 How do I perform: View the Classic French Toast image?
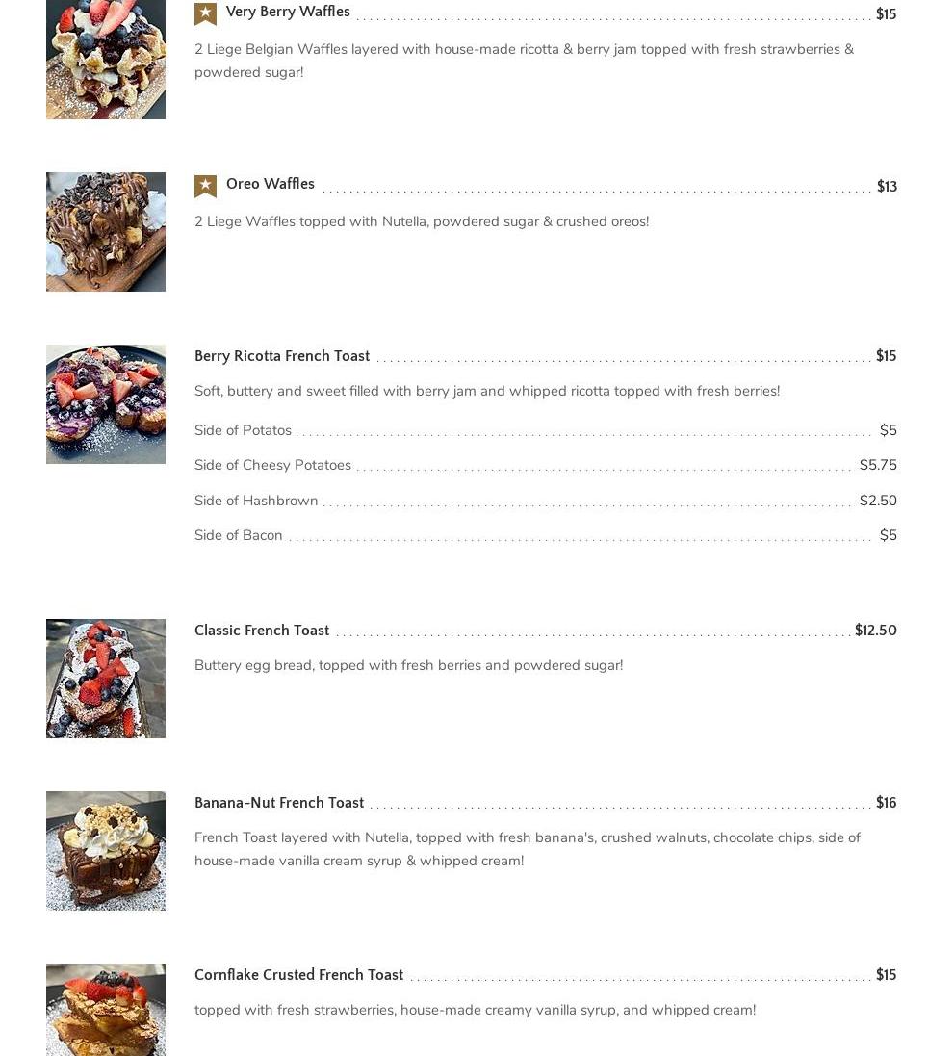(x=106, y=679)
